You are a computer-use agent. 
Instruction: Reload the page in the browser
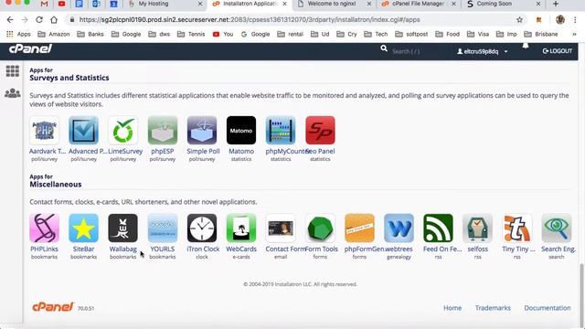click(x=39, y=20)
